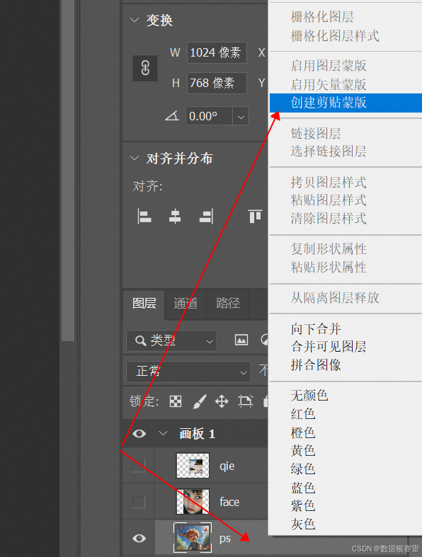Image resolution: width=422 pixels, height=557 pixels.
Task: Switch to the 图层 tab
Action: coord(144,304)
